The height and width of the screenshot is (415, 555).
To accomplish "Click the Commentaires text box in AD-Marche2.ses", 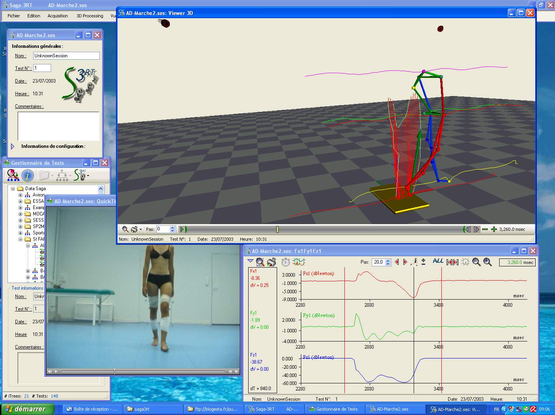I will [59, 126].
